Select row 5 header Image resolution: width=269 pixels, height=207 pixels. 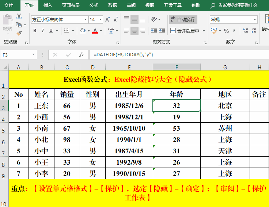coord(4,128)
